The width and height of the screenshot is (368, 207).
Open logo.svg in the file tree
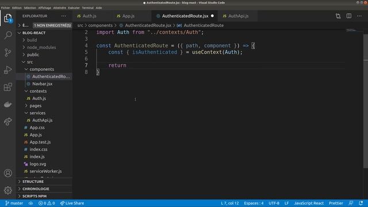click(44, 164)
